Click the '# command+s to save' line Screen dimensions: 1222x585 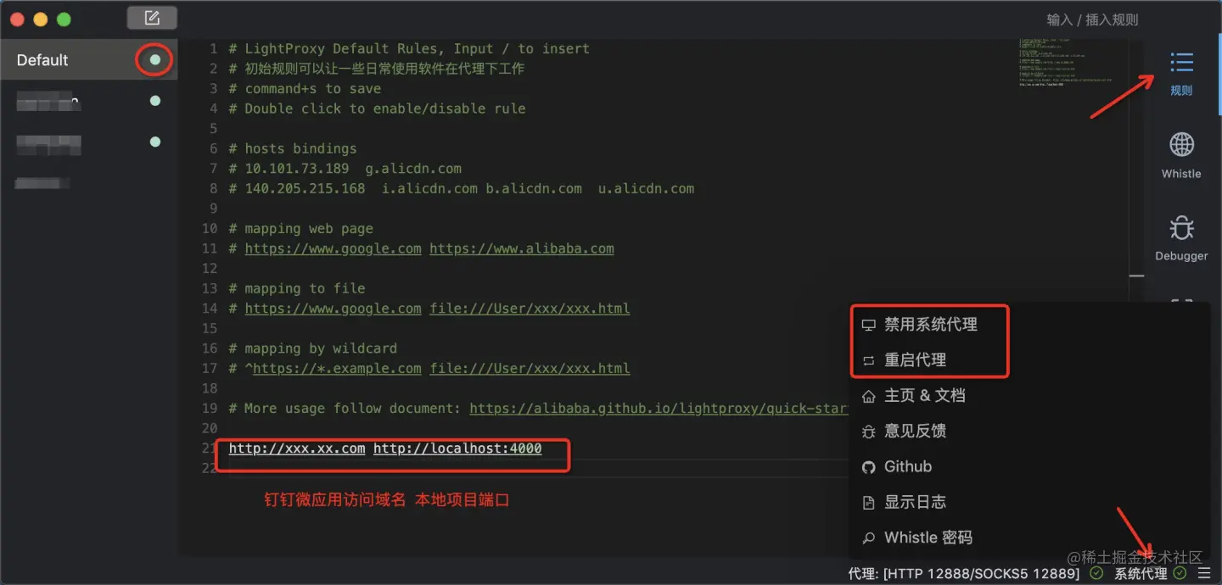(305, 88)
